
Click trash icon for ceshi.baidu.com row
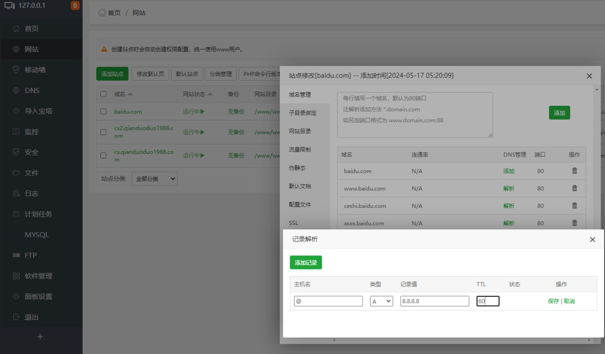pyautogui.click(x=574, y=206)
